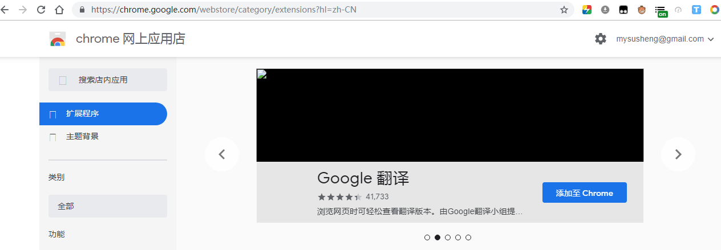The image size is (721, 250).
Task: Open the black Tampermonkey extension
Action: pyautogui.click(x=623, y=10)
